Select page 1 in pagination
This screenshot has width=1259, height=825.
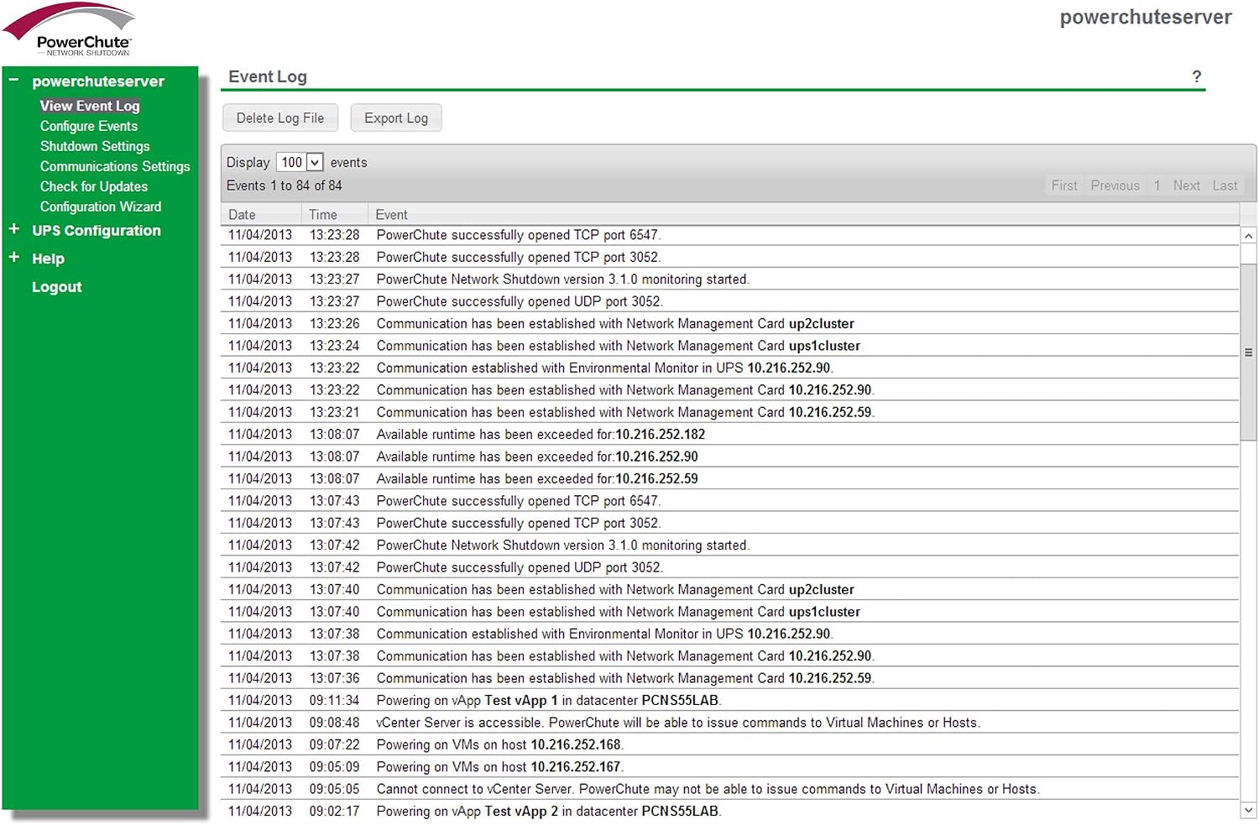pos(1157,185)
